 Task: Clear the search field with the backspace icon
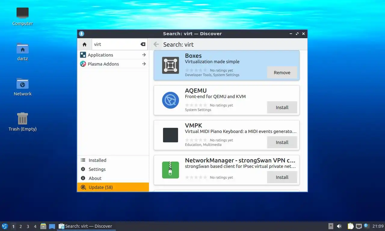tap(143, 44)
